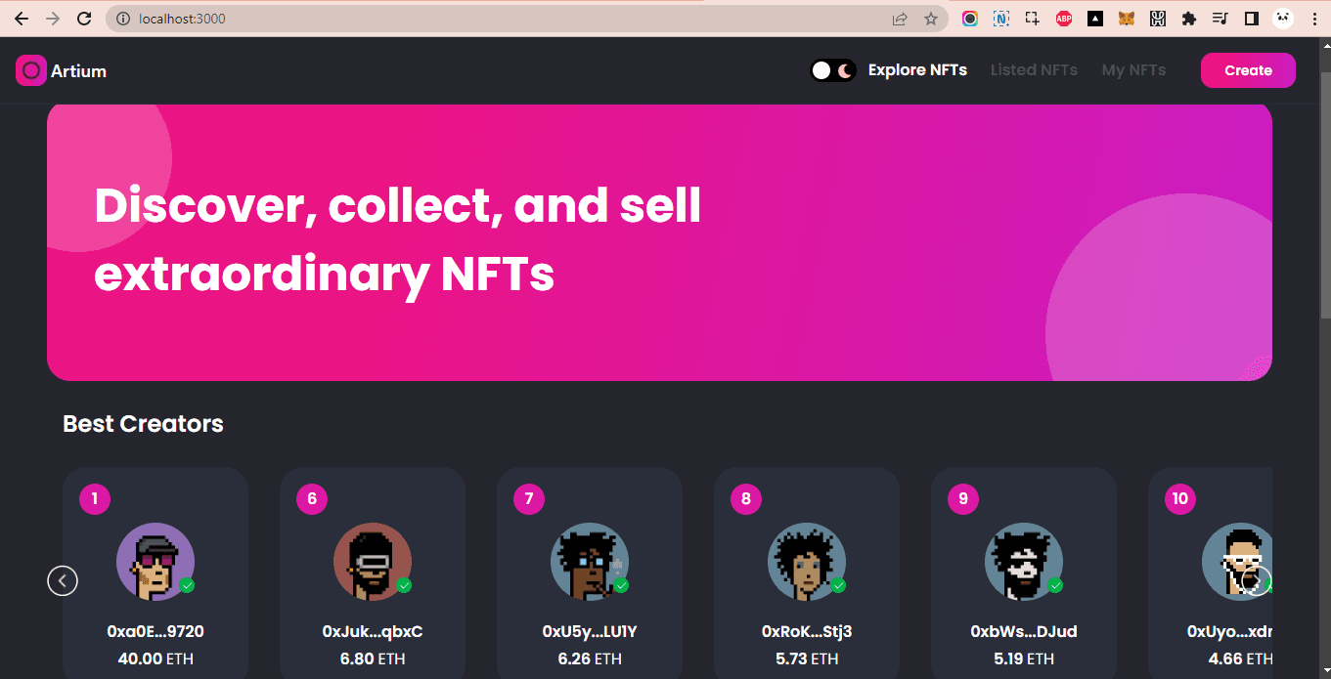Click the AdBlock Plus extension icon
The height and width of the screenshot is (679, 1331).
point(1064,19)
